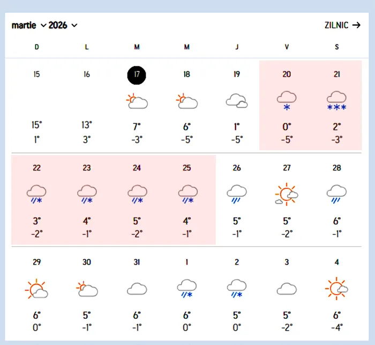Click the sunny icon for day 29

point(36,289)
